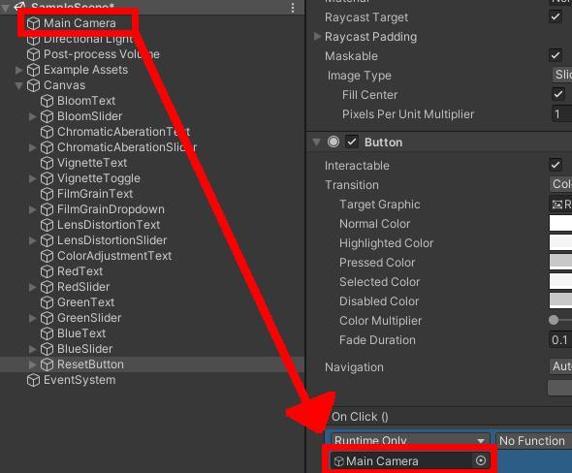Image resolution: width=572 pixels, height=473 pixels.
Task: Select the Canvas row label
Action: (65, 85)
